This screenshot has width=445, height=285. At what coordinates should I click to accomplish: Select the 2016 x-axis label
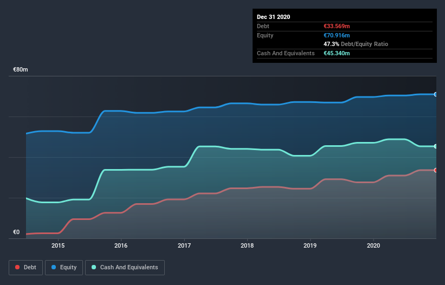coord(121,245)
